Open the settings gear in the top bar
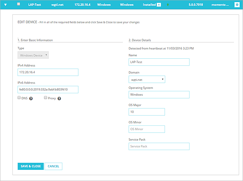Viewport: 243px width, 181px height. pyautogui.click(x=237, y=5)
